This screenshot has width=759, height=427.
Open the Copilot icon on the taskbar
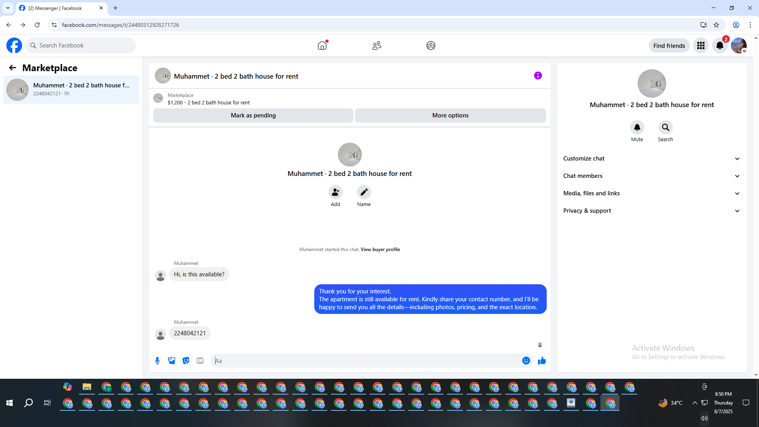[68, 387]
